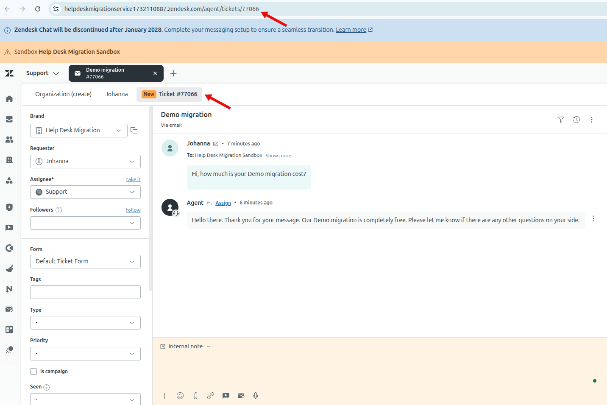This screenshot has width=607, height=405.
Task: Insert link using chain icon
Action: (x=211, y=396)
